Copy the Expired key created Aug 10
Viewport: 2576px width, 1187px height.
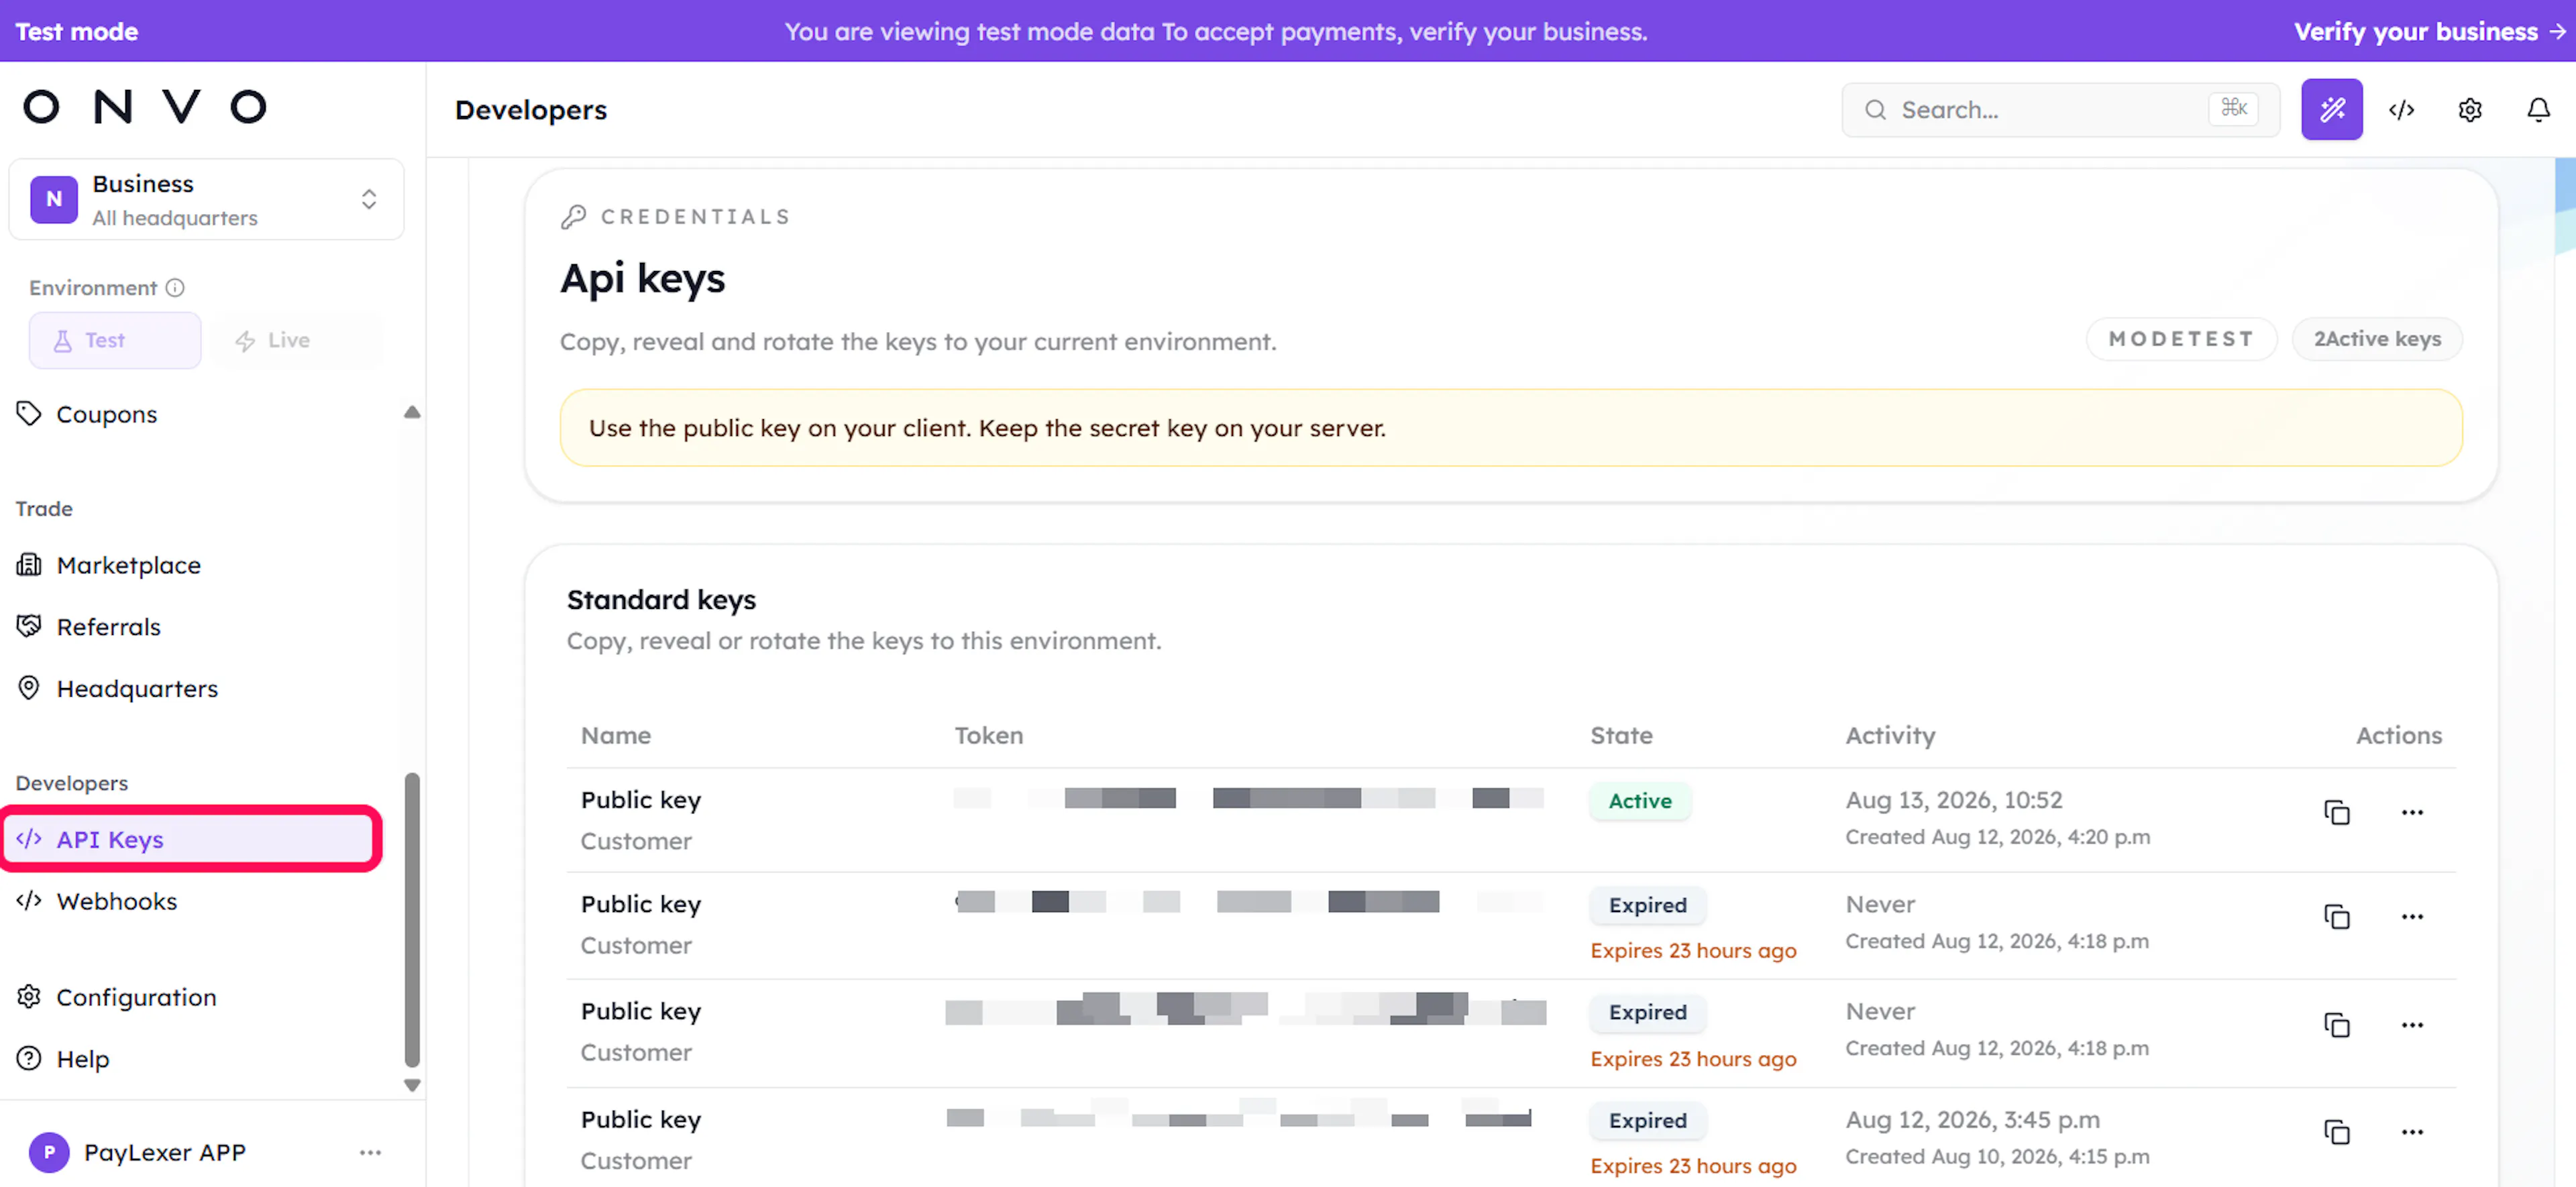pyautogui.click(x=2336, y=1132)
